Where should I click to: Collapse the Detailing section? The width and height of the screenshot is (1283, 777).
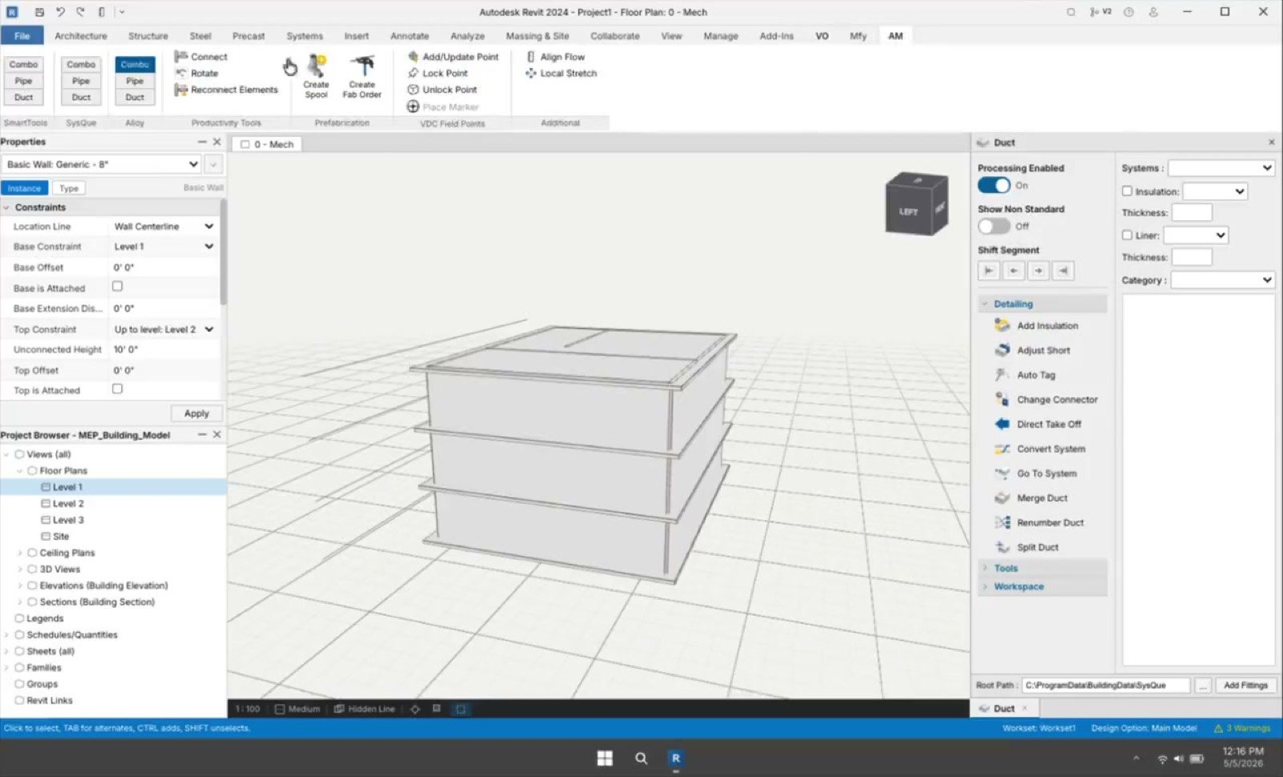pos(1042,304)
